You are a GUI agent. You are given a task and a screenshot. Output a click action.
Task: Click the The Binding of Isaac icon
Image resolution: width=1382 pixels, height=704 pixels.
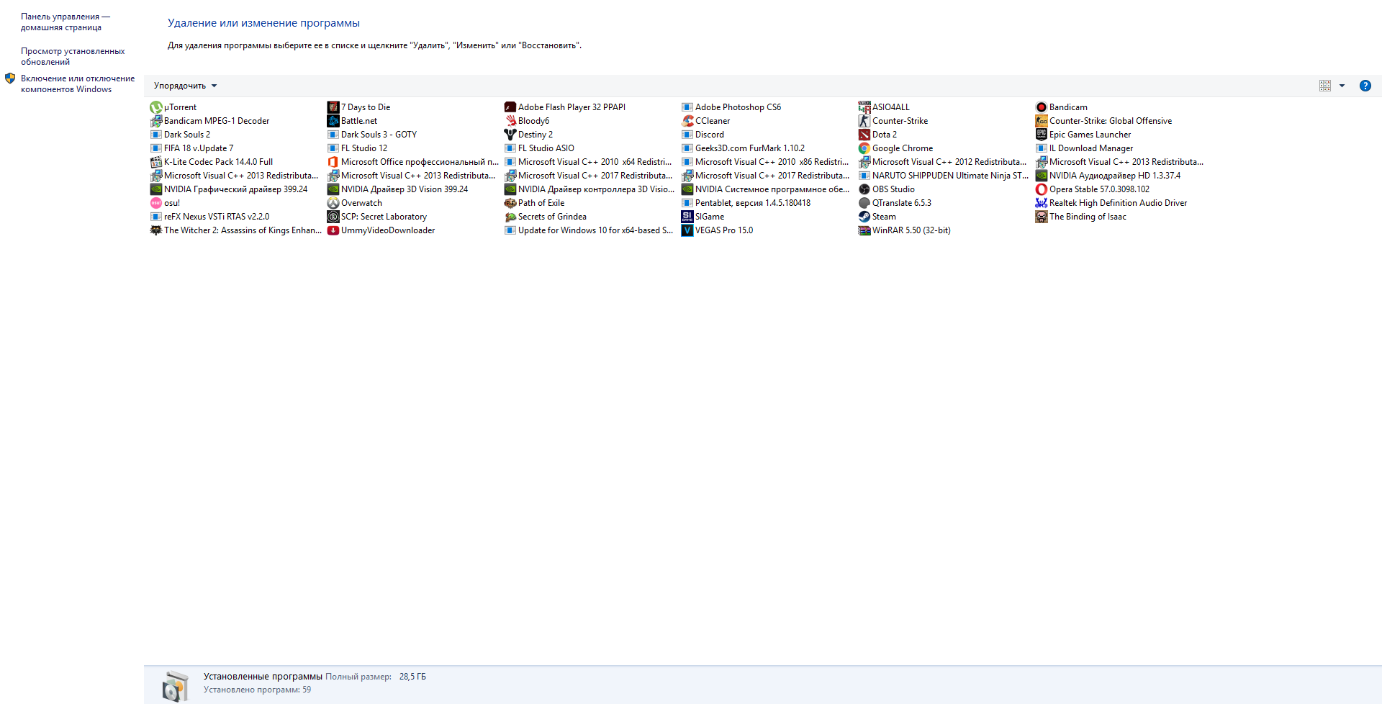1041,217
